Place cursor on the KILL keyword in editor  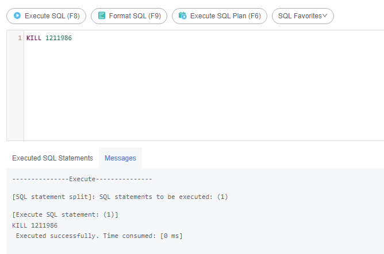click(x=34, y=38)
